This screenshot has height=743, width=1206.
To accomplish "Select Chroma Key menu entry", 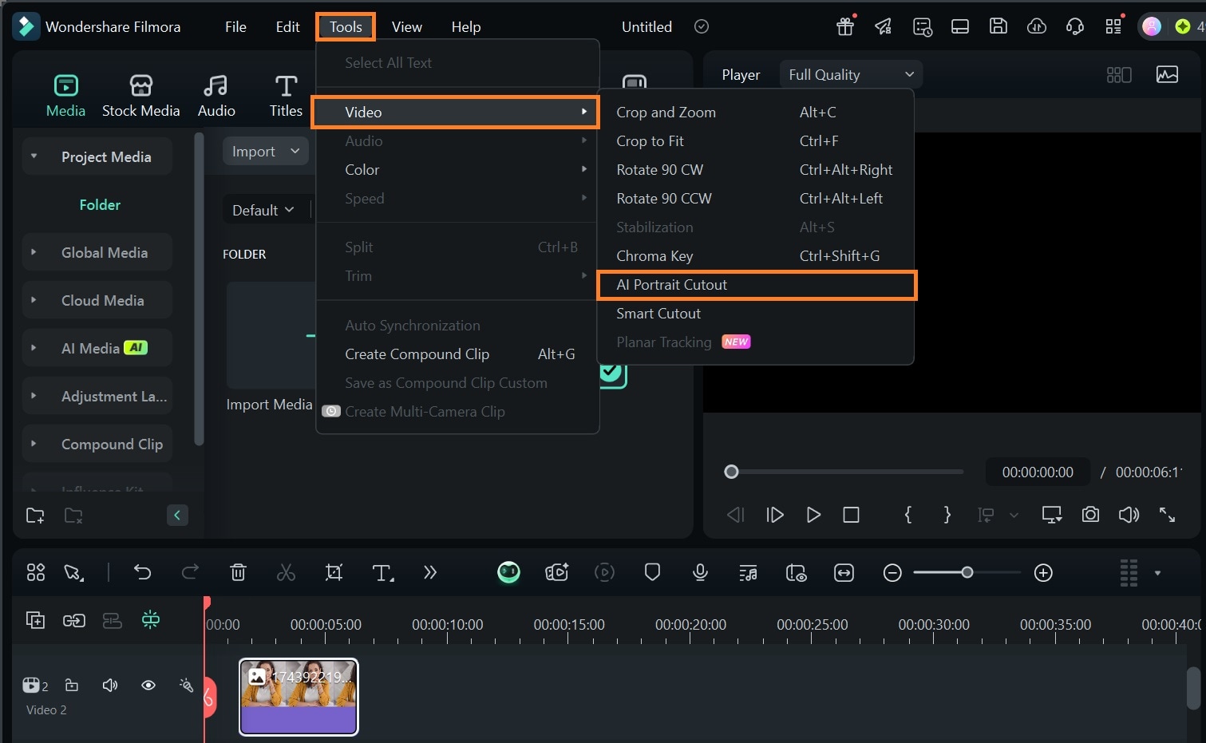I will tap(757, 256).
